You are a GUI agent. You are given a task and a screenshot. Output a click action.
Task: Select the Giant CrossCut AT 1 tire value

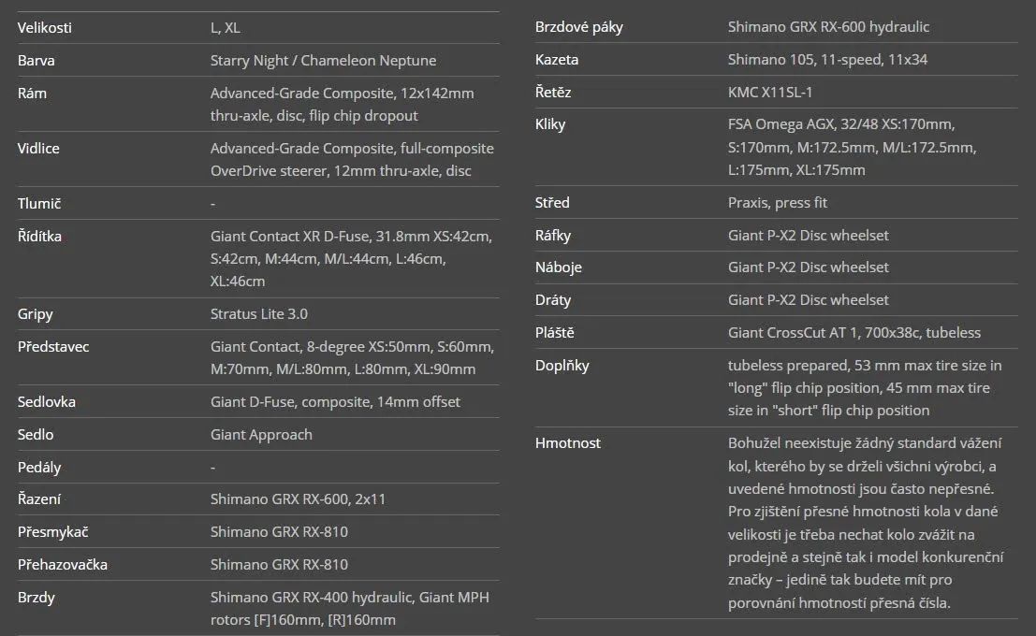point(854,333)
